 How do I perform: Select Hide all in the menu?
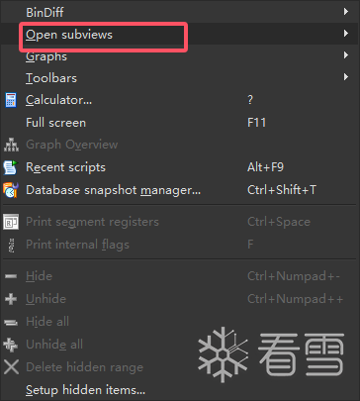click(x=180, y=322)
